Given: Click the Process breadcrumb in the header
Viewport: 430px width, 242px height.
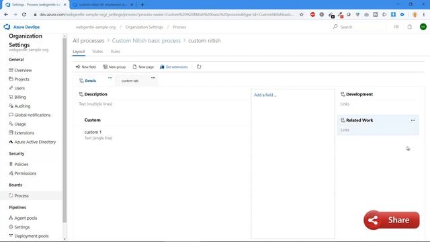Looking at the screenshot, I should pyautogui.click(x=179, y=27).
